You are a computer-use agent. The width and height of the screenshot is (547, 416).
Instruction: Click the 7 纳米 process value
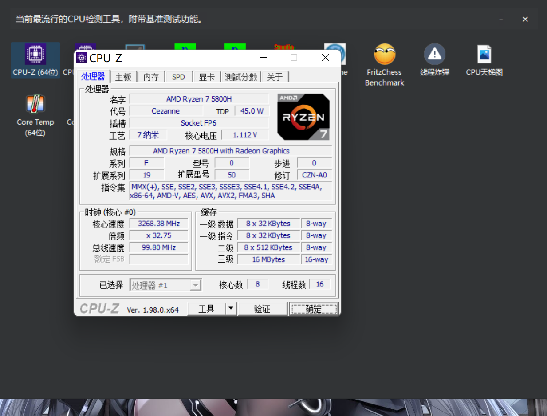click(148, 135)
